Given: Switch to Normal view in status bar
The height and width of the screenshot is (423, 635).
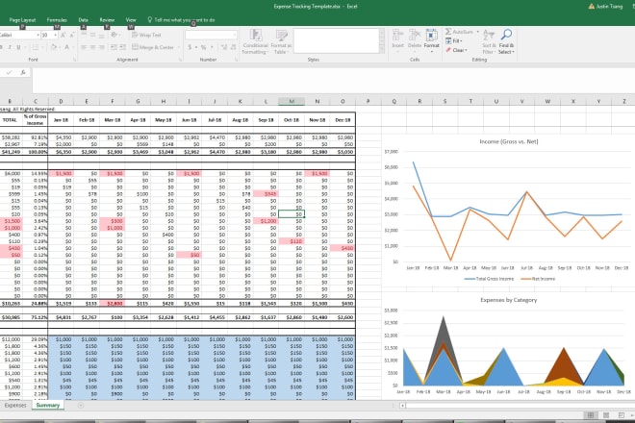Looking at the screenshot, I should coord(591,415).
